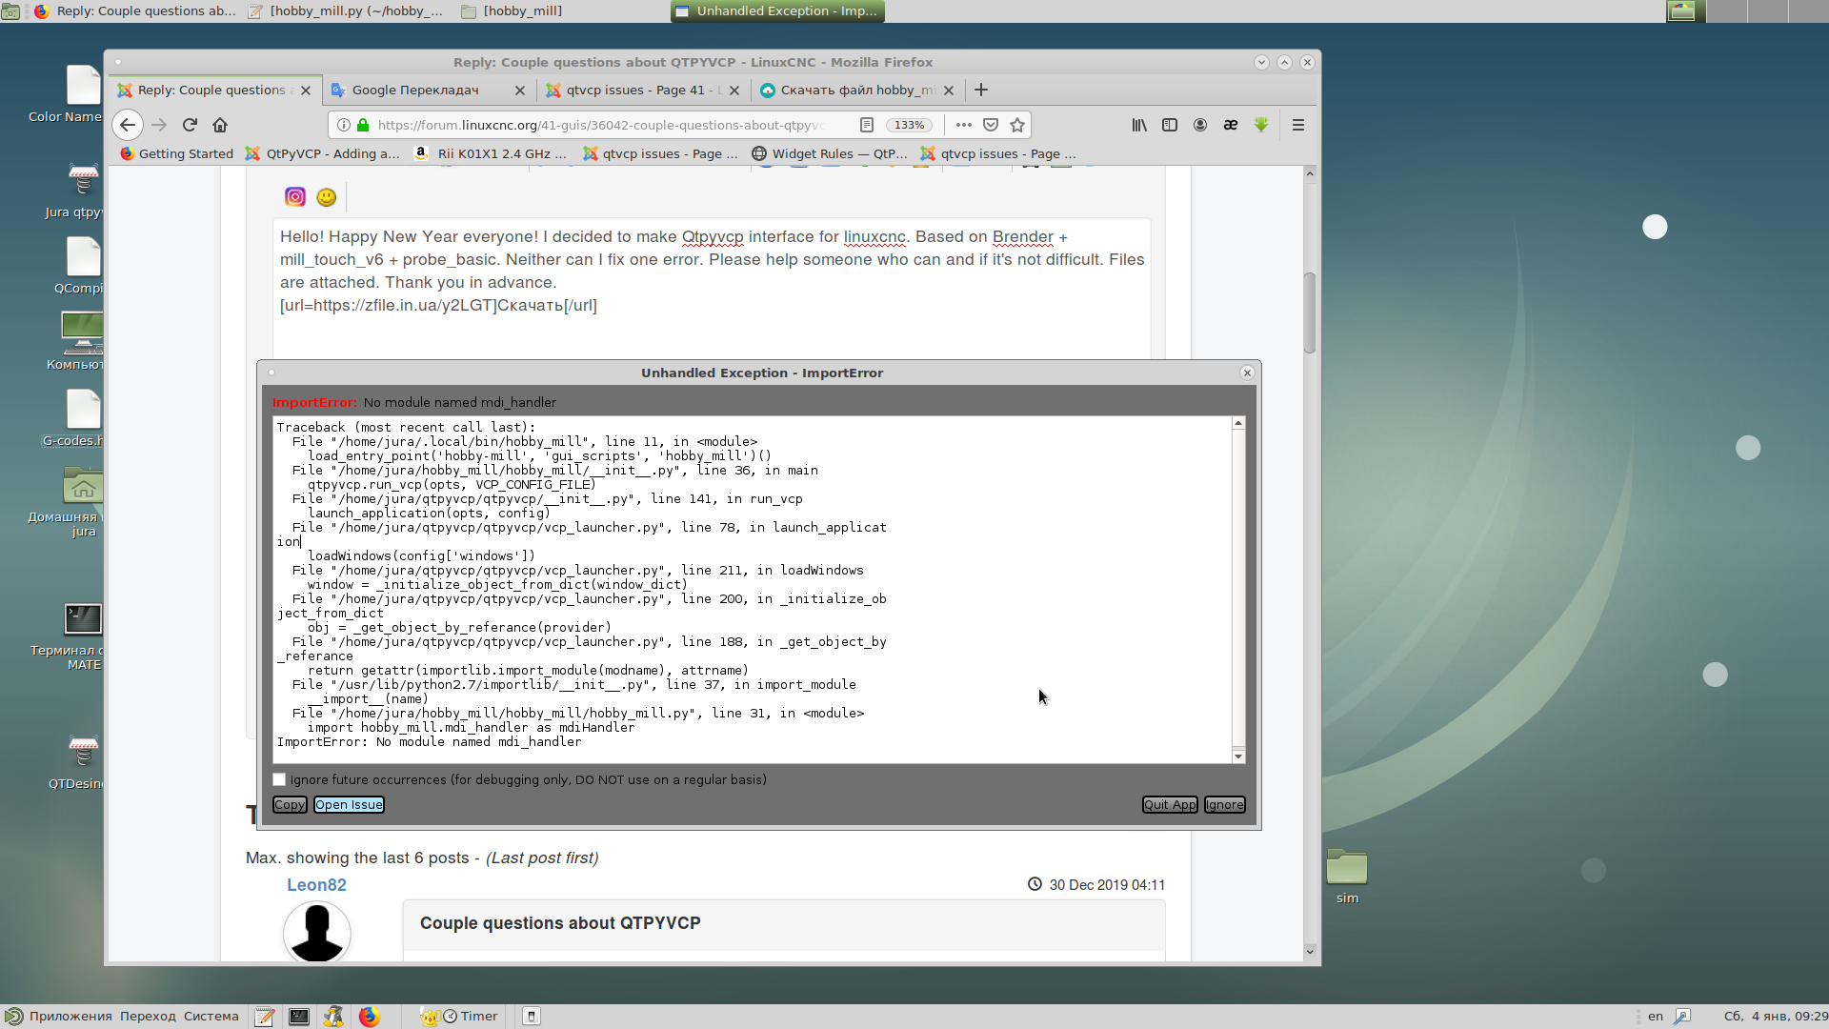
Task: Toggle reader view icon in address bar
Action: tap(867, 125)
